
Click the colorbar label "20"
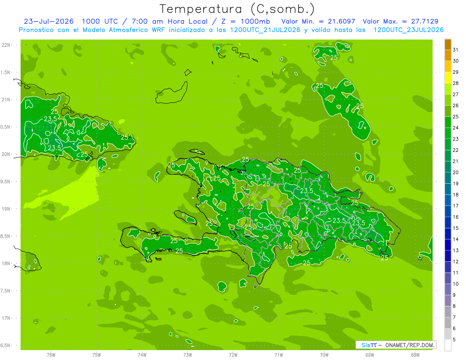click(x=456, y=172)
